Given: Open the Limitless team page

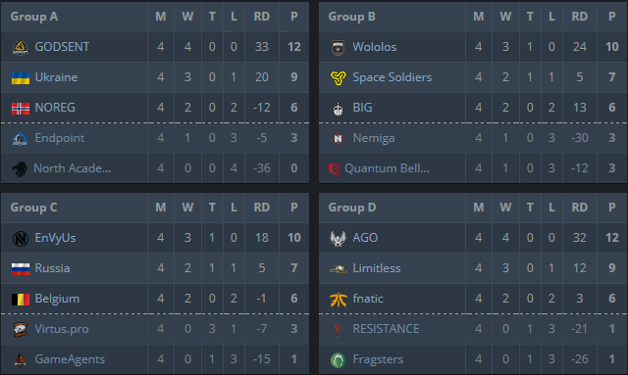Looking at the screenshot, I should coord(377,268).
